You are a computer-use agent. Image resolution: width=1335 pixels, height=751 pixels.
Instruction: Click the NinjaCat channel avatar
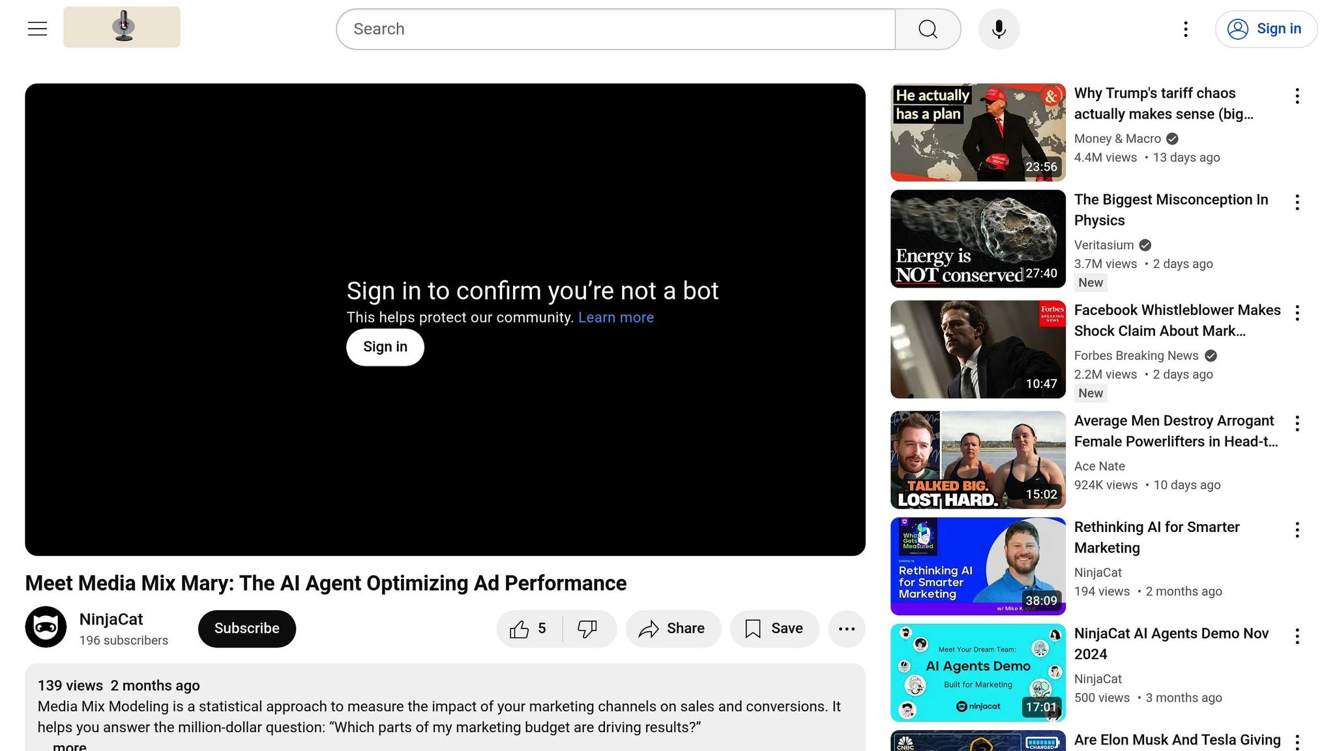click(x=46, y=627)
